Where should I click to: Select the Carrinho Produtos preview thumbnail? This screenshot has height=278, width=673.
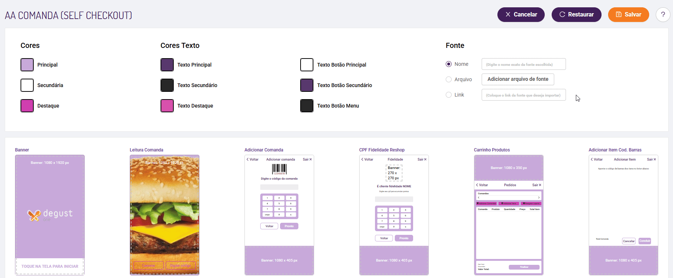tap(509, 215)
